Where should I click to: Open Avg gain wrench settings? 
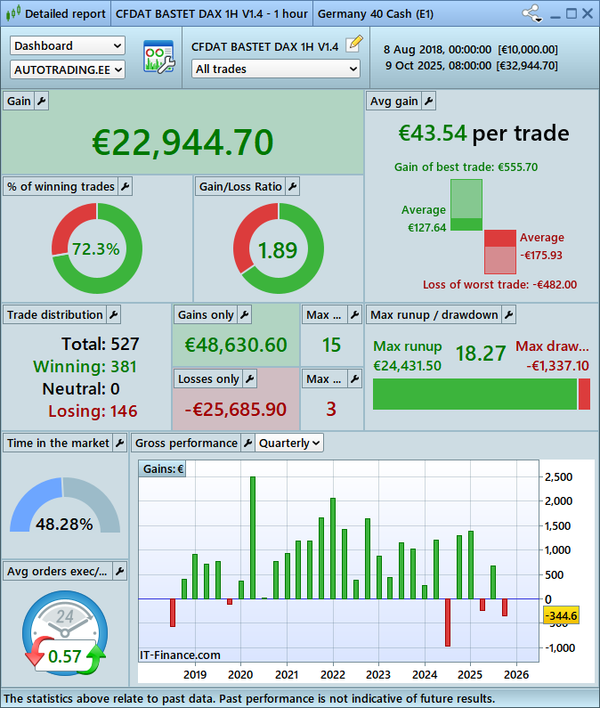pos(428,102)
